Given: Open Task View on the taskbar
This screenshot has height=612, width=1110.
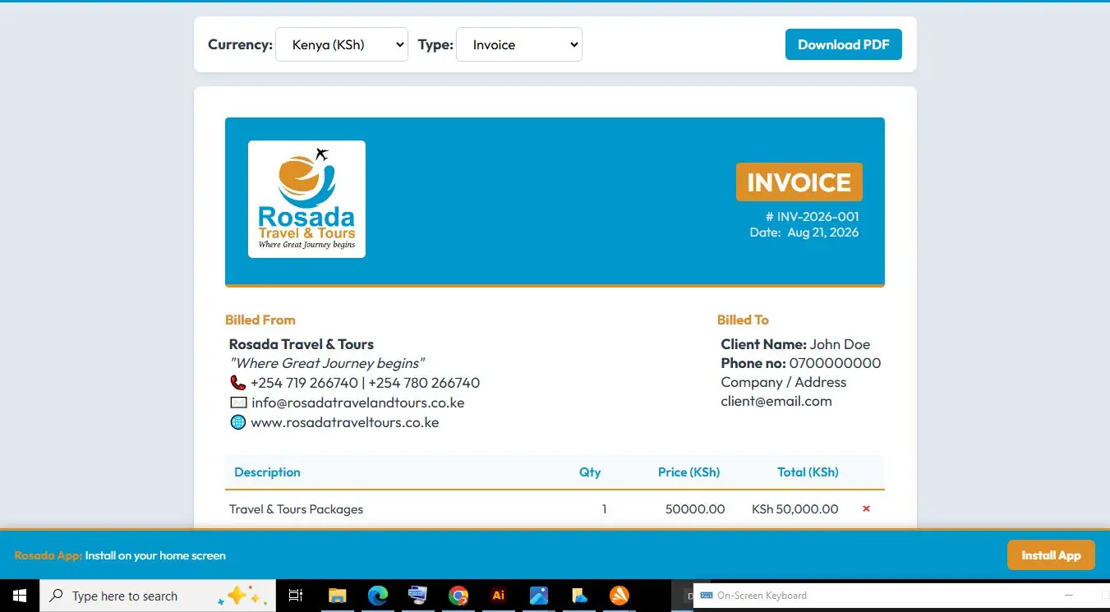Looking at the screenshot, I should pyautogui.click(x=296, y=596).
